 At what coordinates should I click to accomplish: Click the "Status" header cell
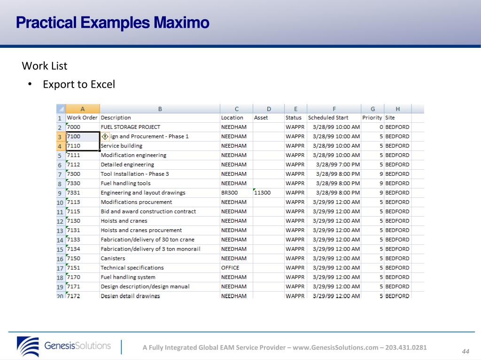click(x=296, y=118)
